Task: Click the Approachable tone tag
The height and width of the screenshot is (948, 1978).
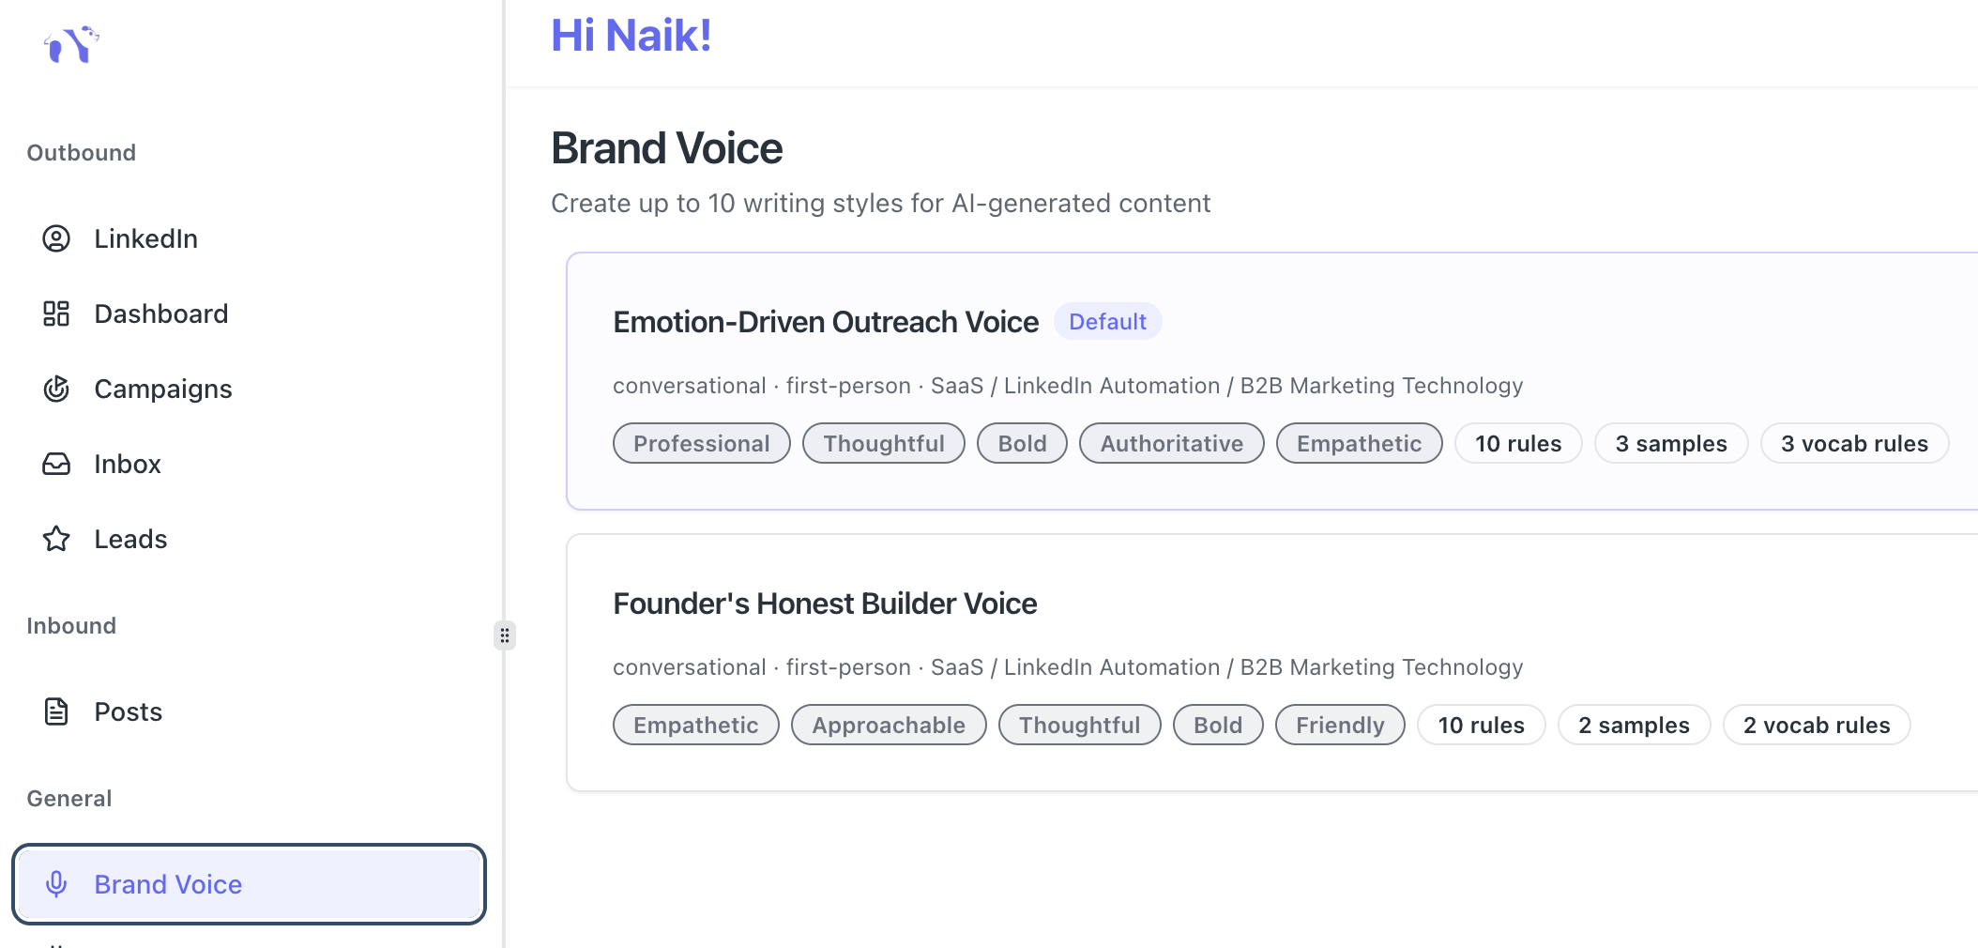Action: [888, 725]
